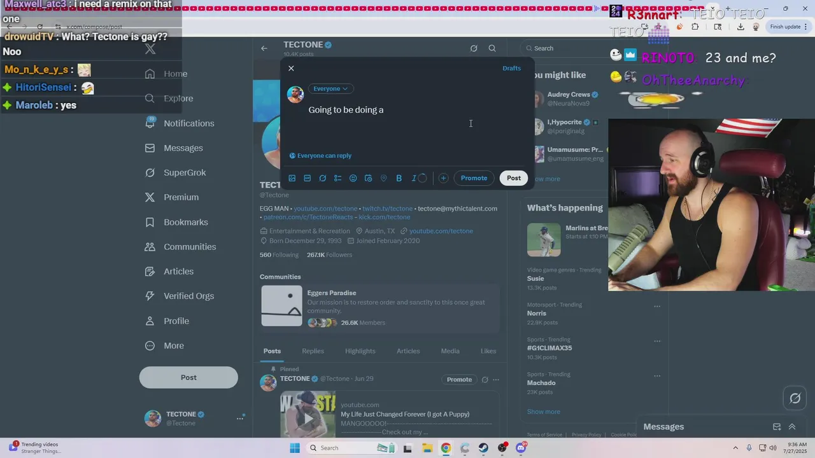Open Articles in sidebar
The height and width of the screenshot is (458, 815).
169,272
